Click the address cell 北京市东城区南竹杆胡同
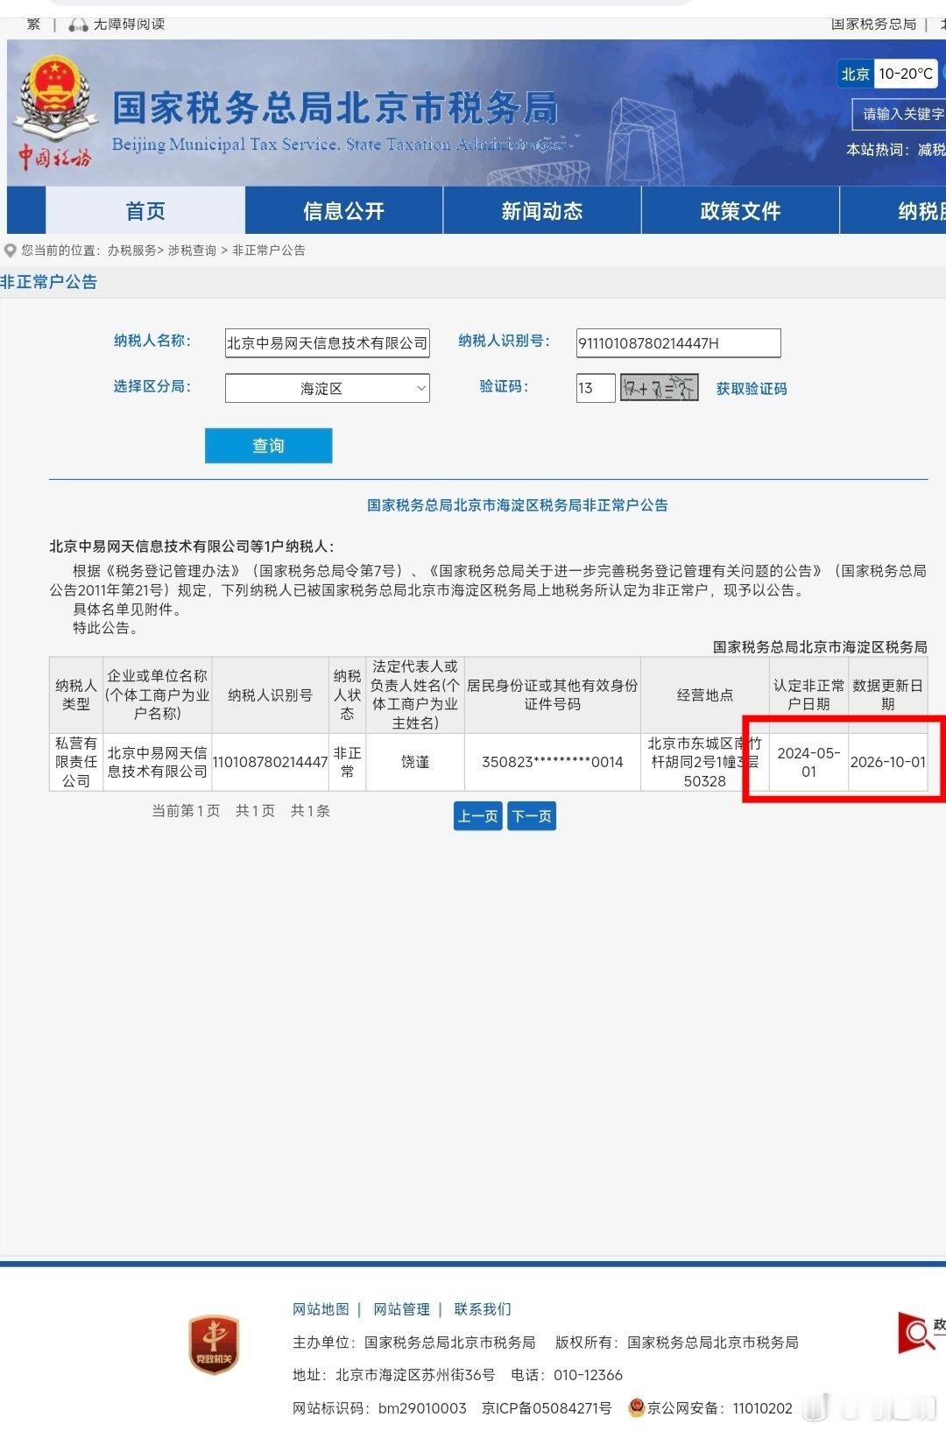This screenshot has height=1431, width=946. (x=705, y=762)
